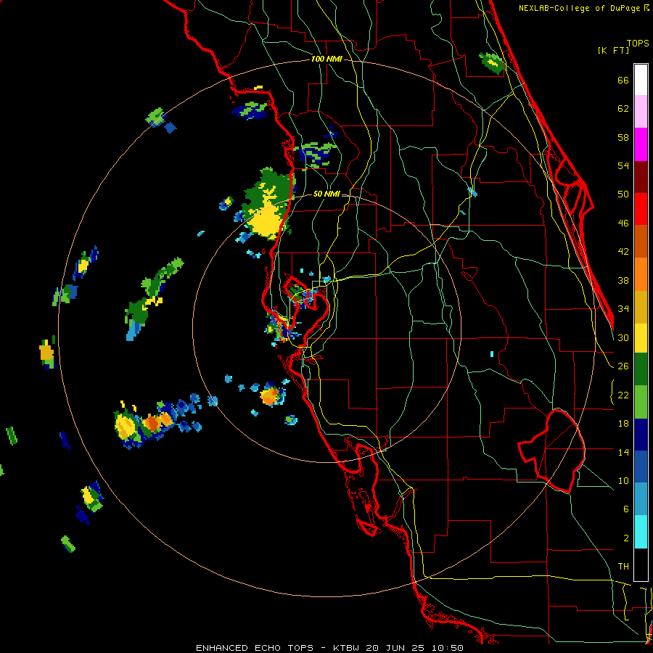The image size is (653, 653).
Task: Click the 50 value on legend
Action: (x=623, y=194)
